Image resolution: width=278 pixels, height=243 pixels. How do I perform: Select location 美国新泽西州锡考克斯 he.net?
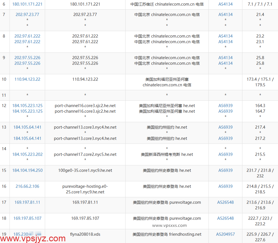pos(167,154)
